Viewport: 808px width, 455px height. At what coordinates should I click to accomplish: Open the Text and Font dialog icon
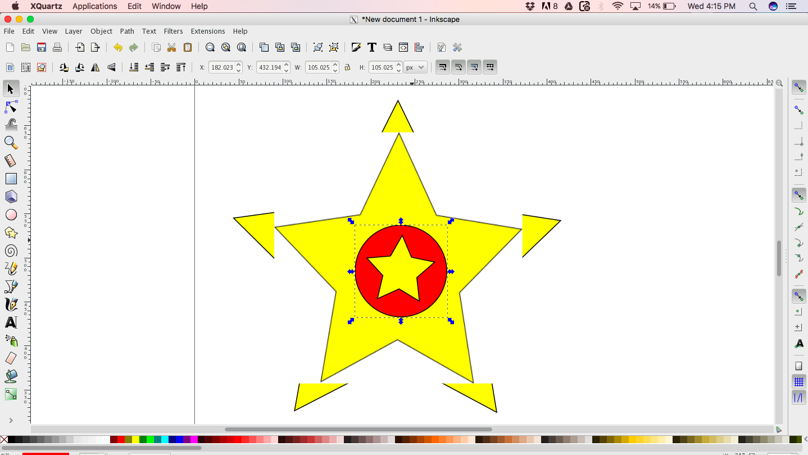tap(371, 47)
